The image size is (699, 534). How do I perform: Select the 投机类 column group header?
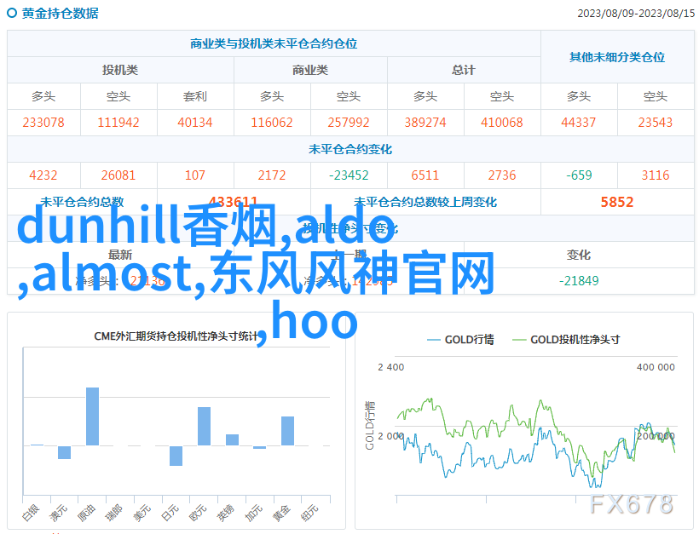point(120,70)
